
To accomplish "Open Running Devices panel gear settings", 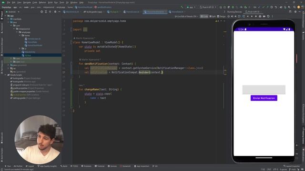I will (x=295, y=12).
